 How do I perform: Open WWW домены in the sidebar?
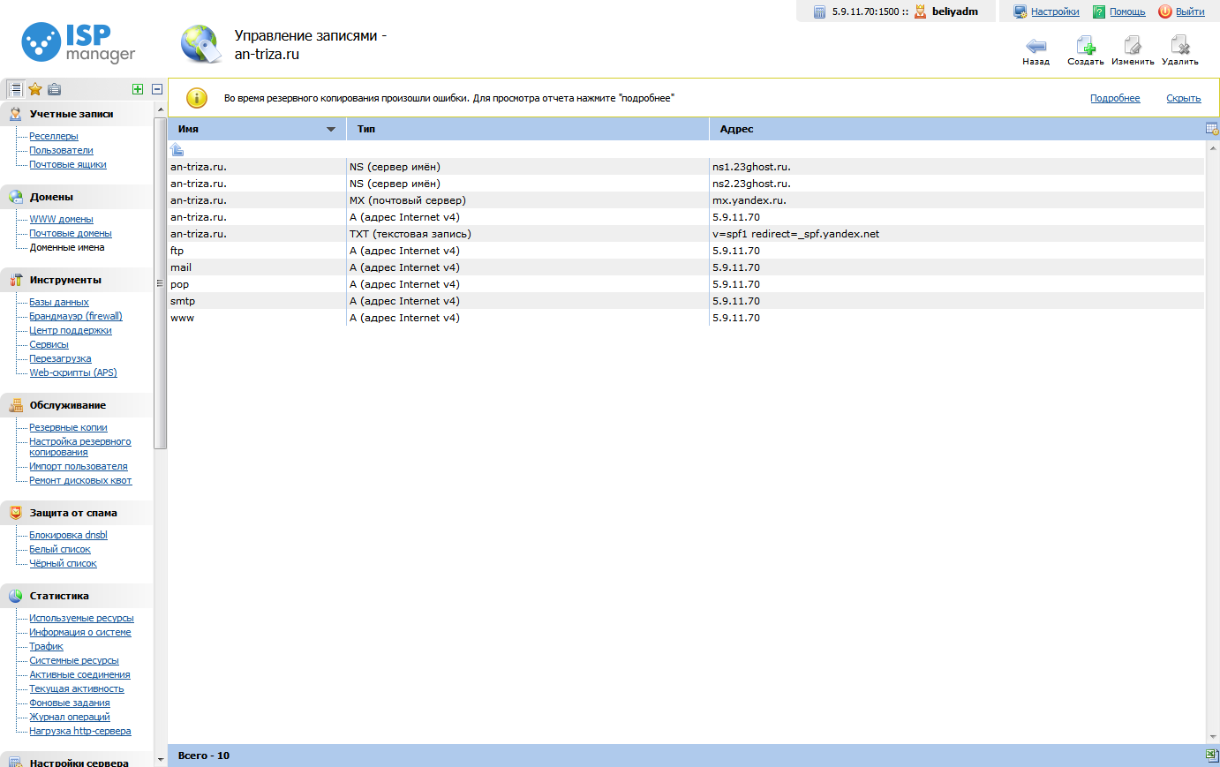click(x=61, y=219)
